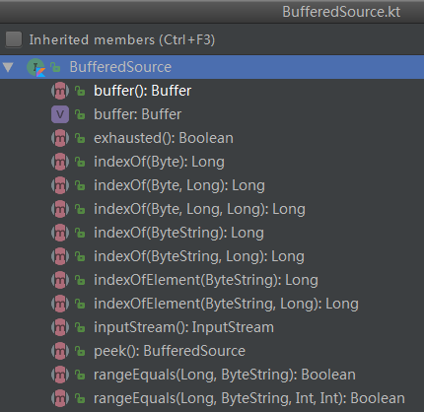Go to rangeEquals(Long, ByteString): Boolean
Viewport: 424px width, 412px height.
point(225,375)
